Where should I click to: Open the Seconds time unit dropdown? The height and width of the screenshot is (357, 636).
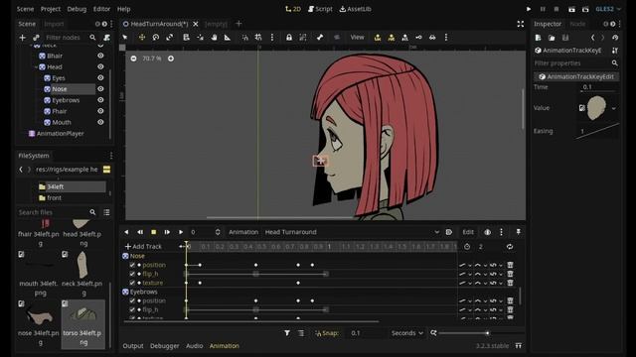(407, 333)
